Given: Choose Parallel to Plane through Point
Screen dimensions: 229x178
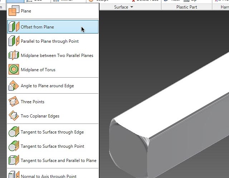Looking at the screenshot, I should point(50,41).
